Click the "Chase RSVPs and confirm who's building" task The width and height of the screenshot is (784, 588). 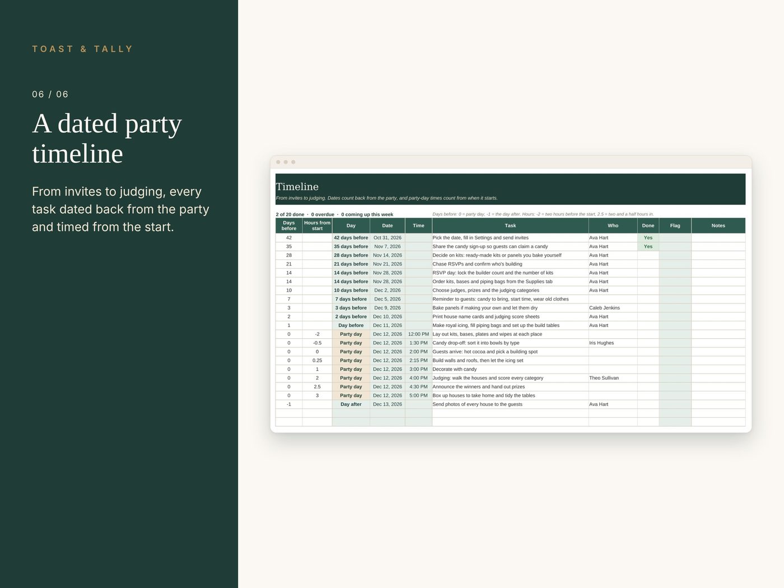tap(510, 264)
